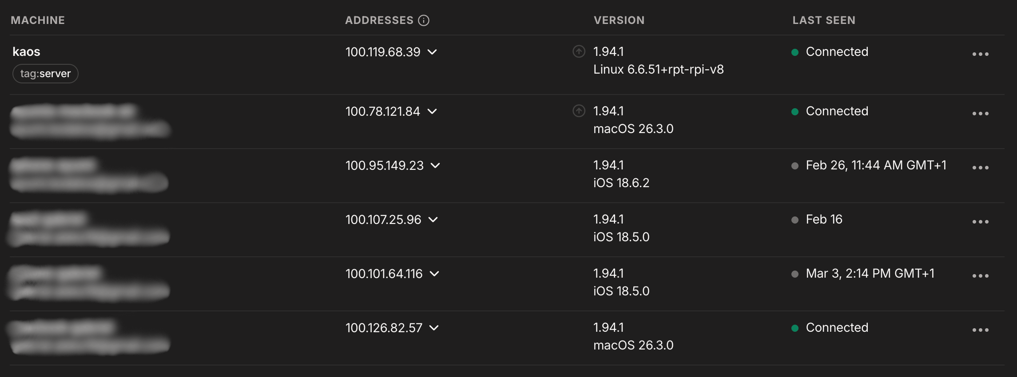This screenshot has height=377, width=1017.
Task: Sort machines by the MACHINE column header
Action: [38, 20]
